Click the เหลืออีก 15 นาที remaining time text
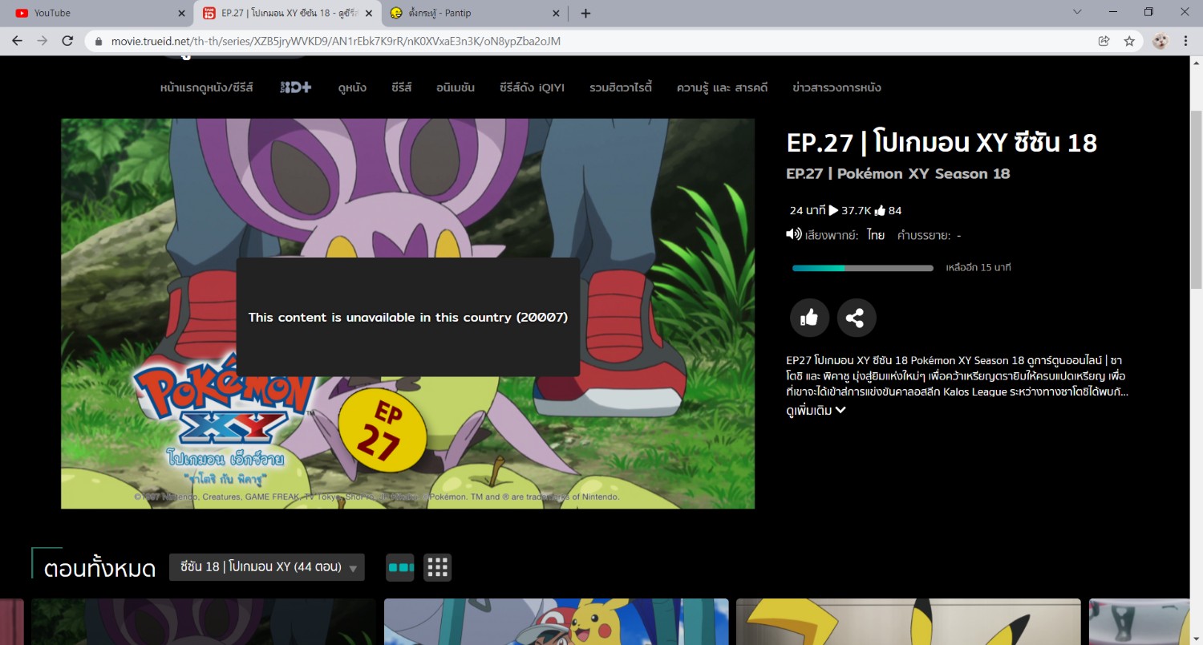 point(978,268)
